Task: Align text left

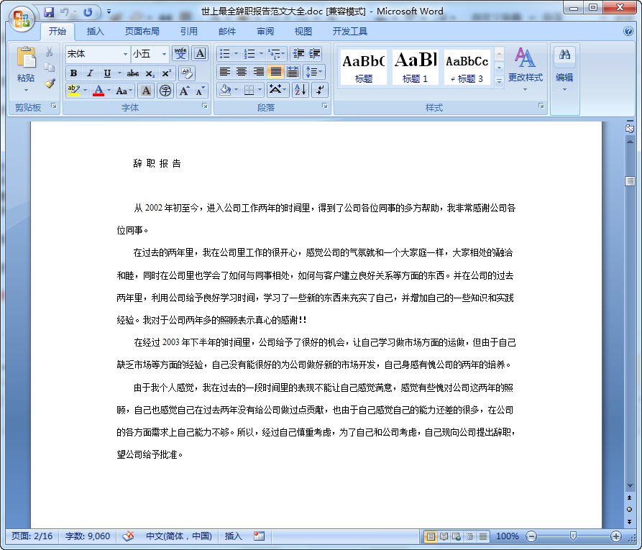Action: point(225,72)
